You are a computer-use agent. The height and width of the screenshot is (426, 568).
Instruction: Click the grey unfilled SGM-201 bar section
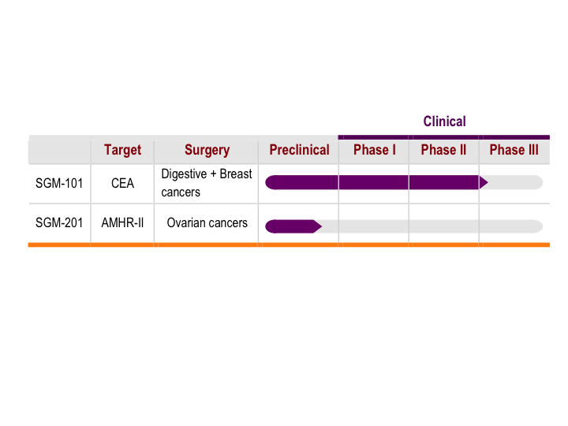(432, 226)
